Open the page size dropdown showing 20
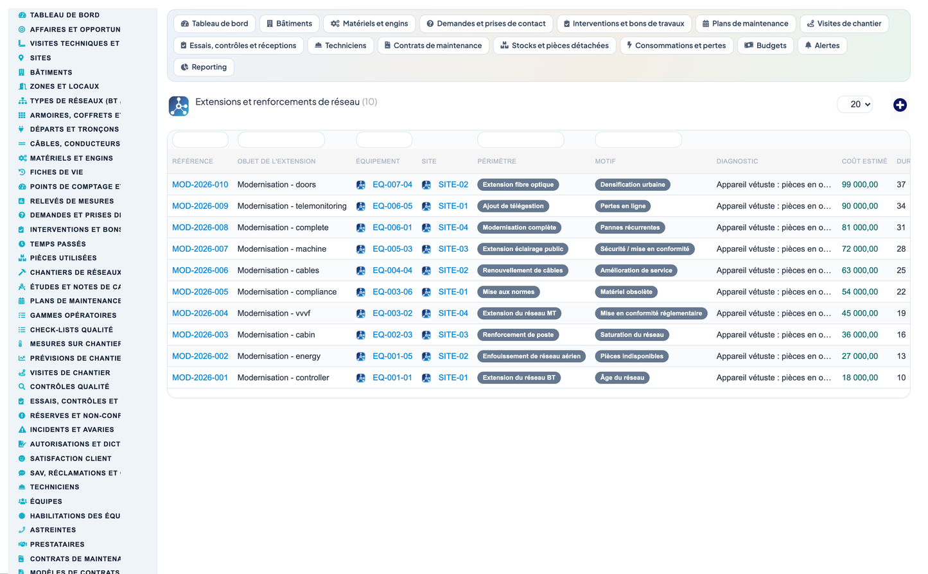 click(855, 104)
